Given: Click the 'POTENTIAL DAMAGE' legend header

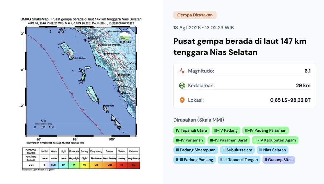Looking at the screenshot, I should [31, 158].
